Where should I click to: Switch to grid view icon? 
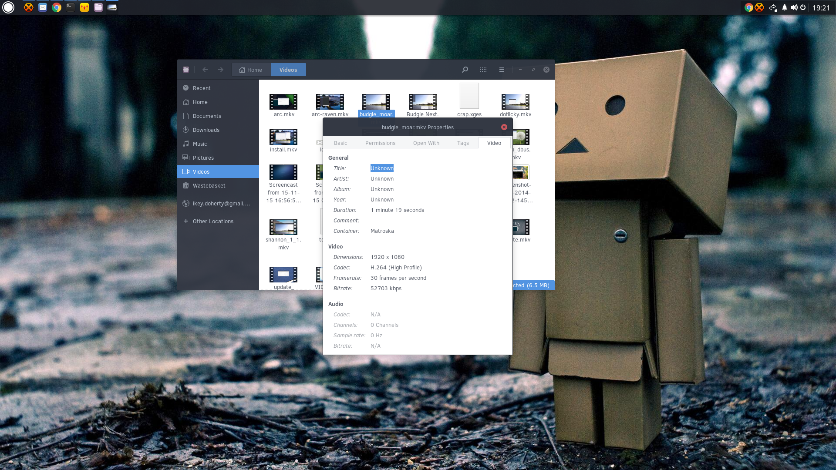(x=483, y=70)
